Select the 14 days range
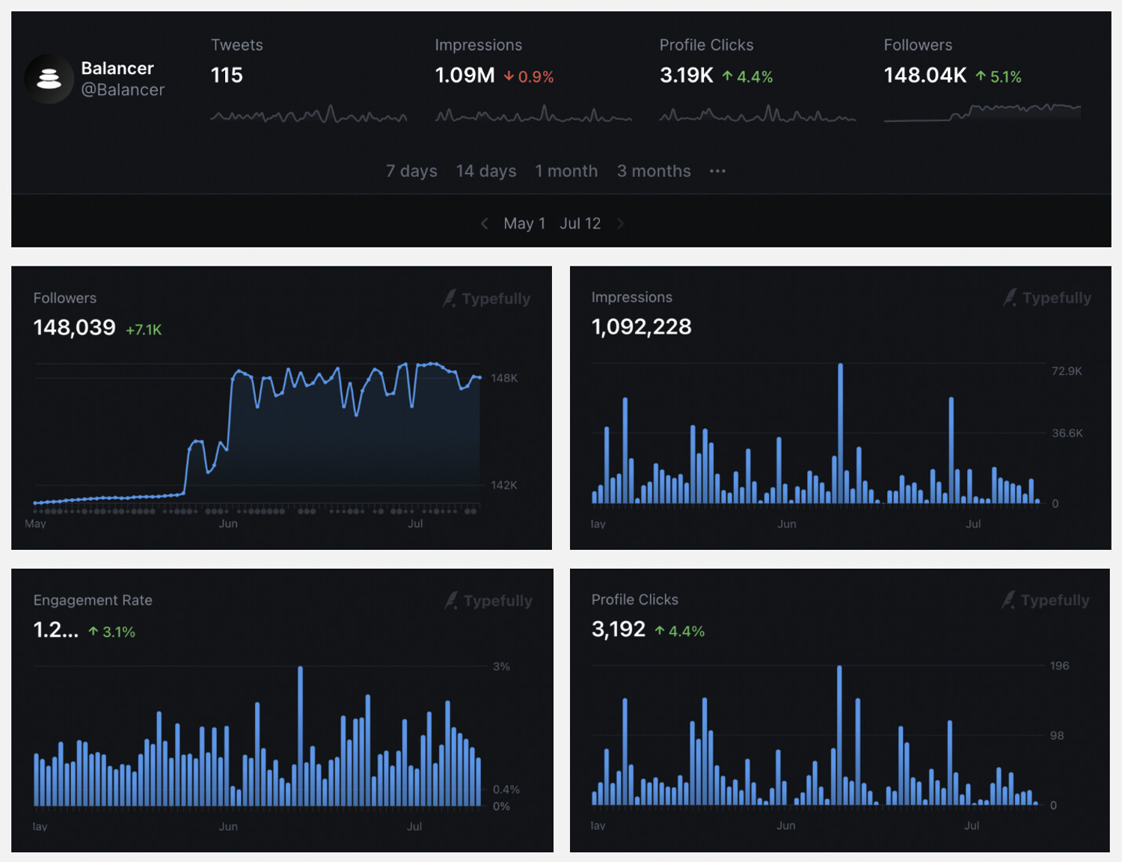This screenshot has height=862, width=1122. [486, 171]
